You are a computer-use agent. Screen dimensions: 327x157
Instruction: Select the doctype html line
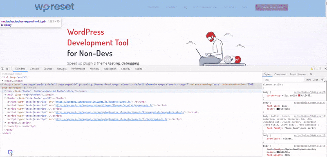pyautogui.click(x=12, y=74)
